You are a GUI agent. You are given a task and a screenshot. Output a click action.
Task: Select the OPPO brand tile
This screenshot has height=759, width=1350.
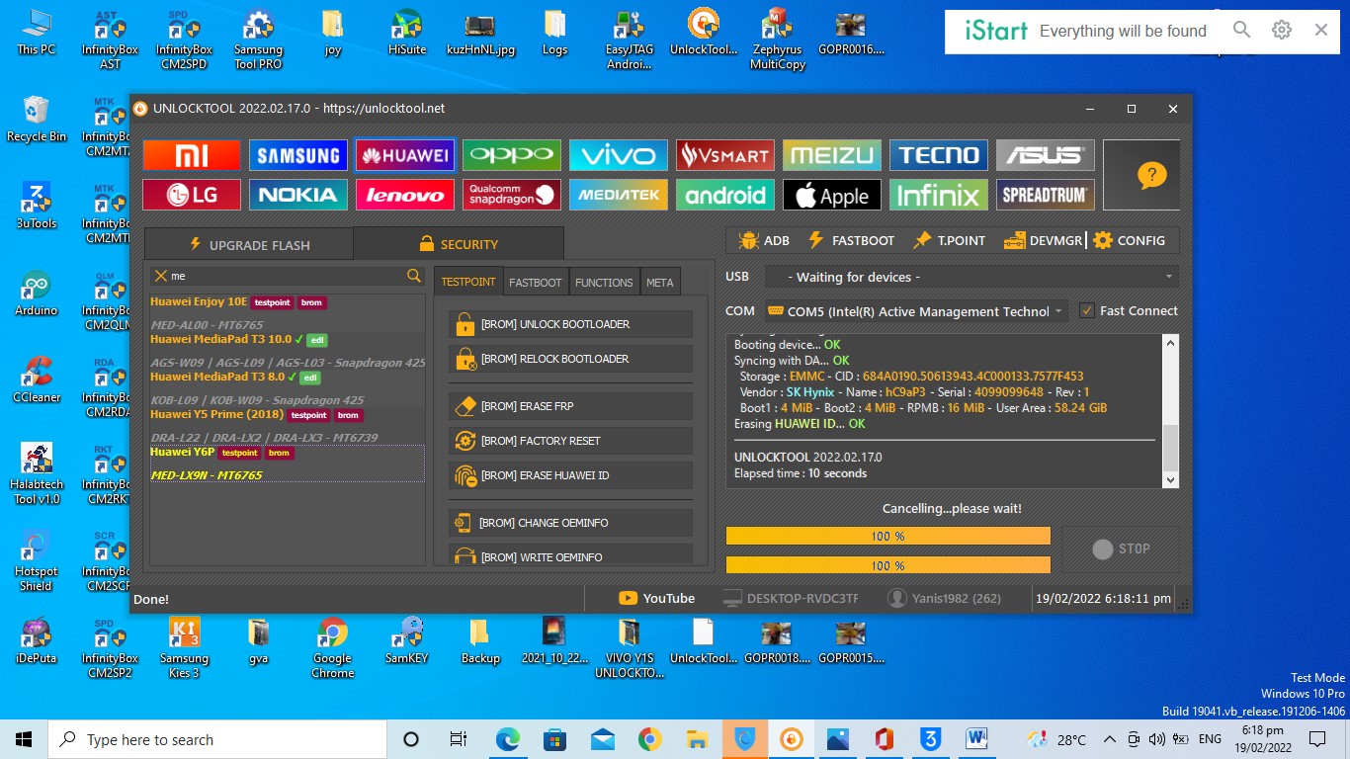(512, 155)
